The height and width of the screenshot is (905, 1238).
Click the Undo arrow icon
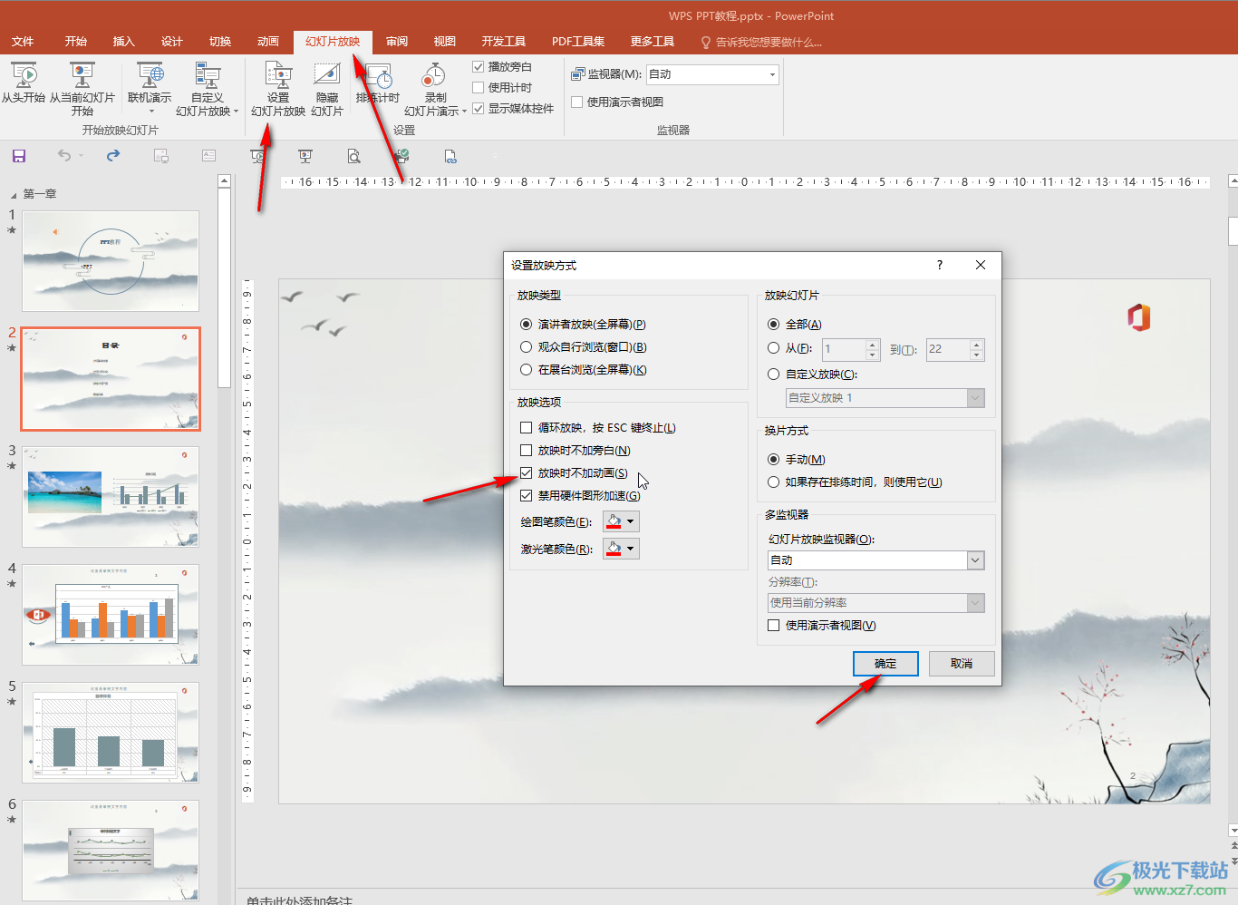pos(63,156)
